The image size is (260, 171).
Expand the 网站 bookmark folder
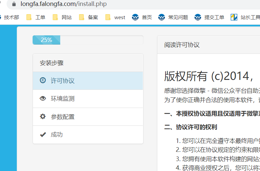pos(62,17)
